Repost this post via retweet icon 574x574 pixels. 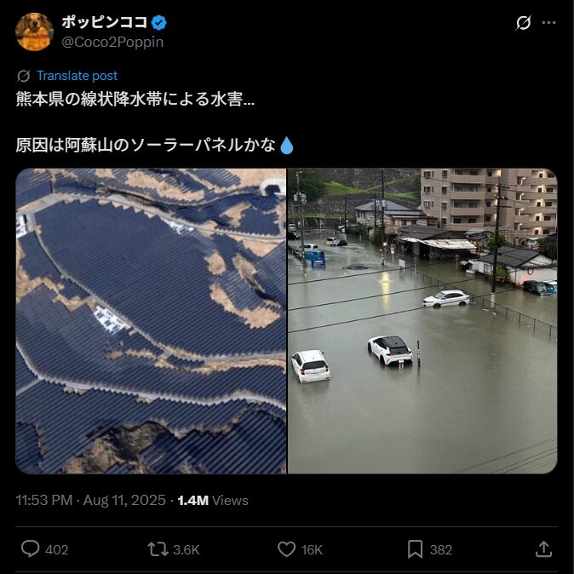pos(158,549)
